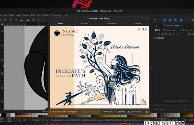Image resolution: width=194 pixels, height=125 pixels.
Task: Switch to the Authors tab in About dialog
Action: tap(84, 23)
